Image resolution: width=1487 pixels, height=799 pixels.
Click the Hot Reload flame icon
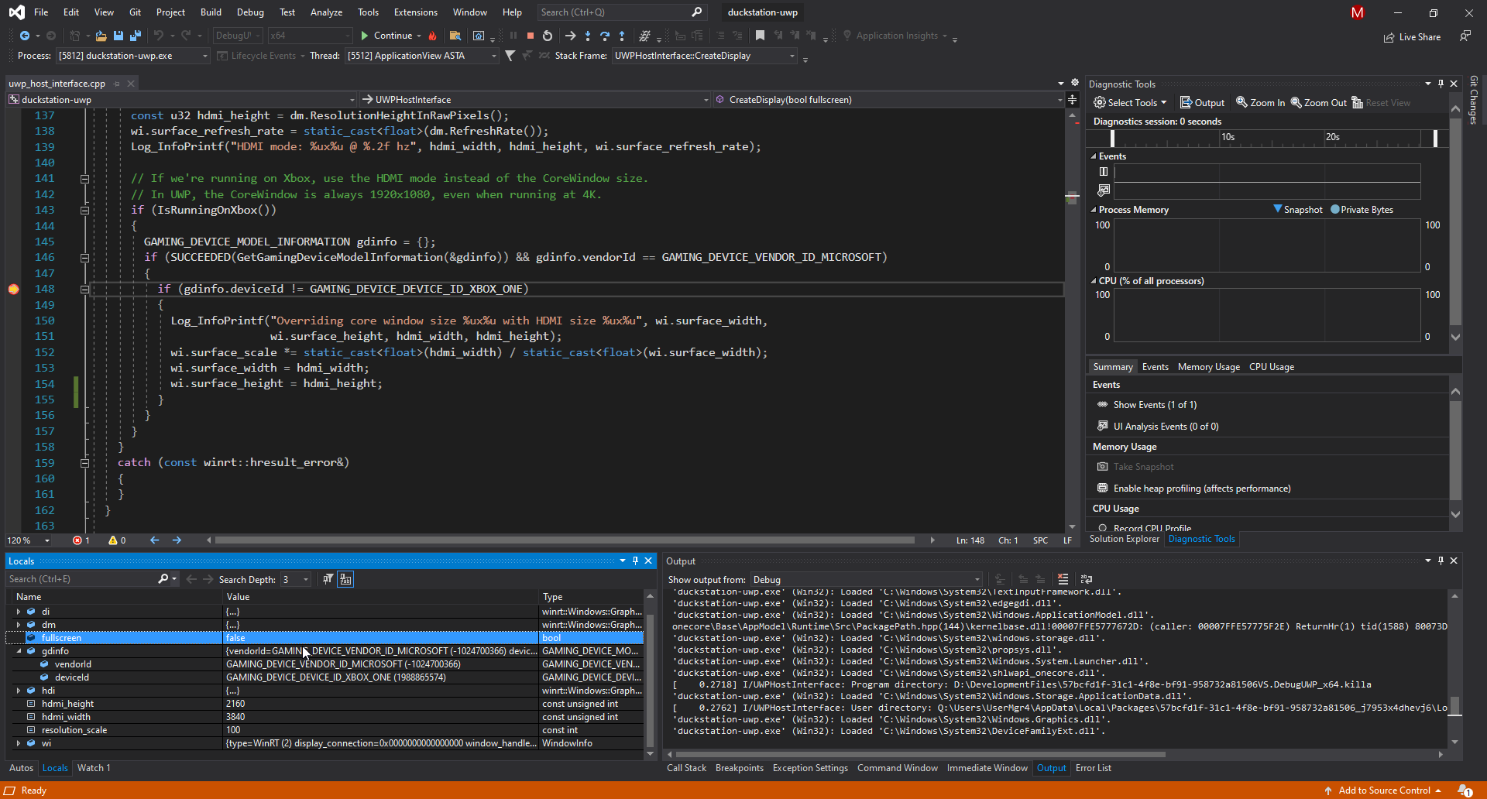tap(433, 36)
